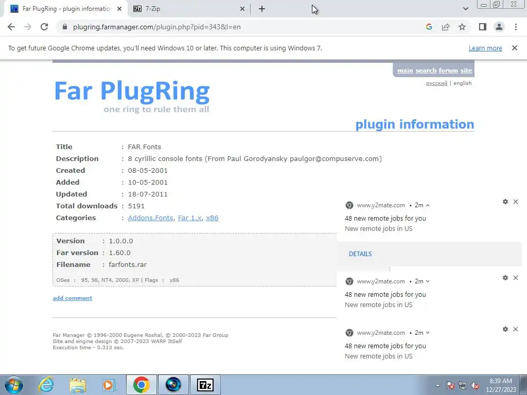527x395 pixels.
Task: Close the Far PlugRing tab
Action: coord(119,9)
